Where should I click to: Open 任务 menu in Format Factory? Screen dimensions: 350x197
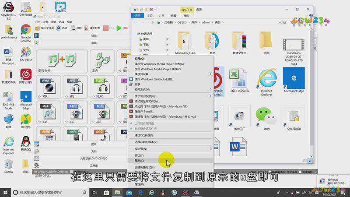(38, 22)
